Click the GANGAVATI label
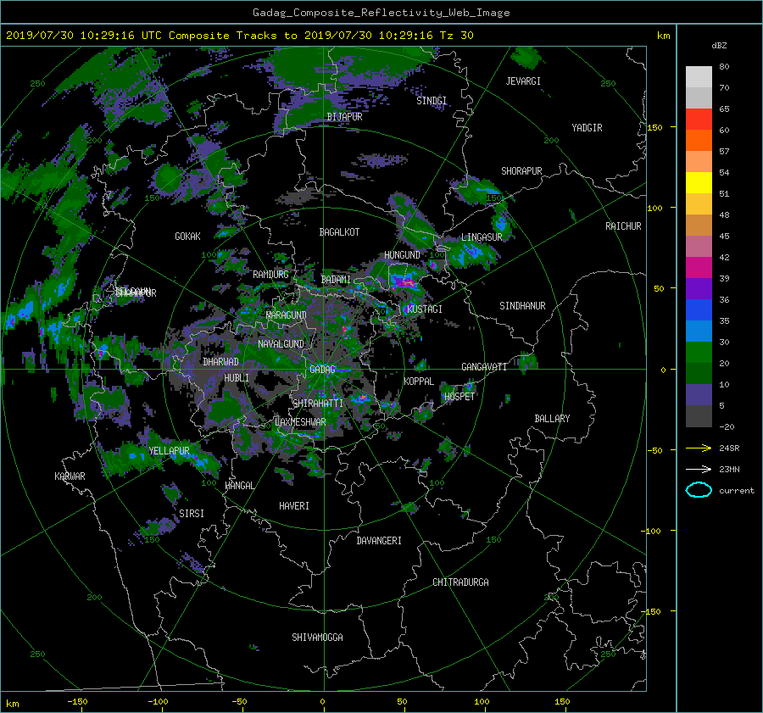 coord(484,367)
